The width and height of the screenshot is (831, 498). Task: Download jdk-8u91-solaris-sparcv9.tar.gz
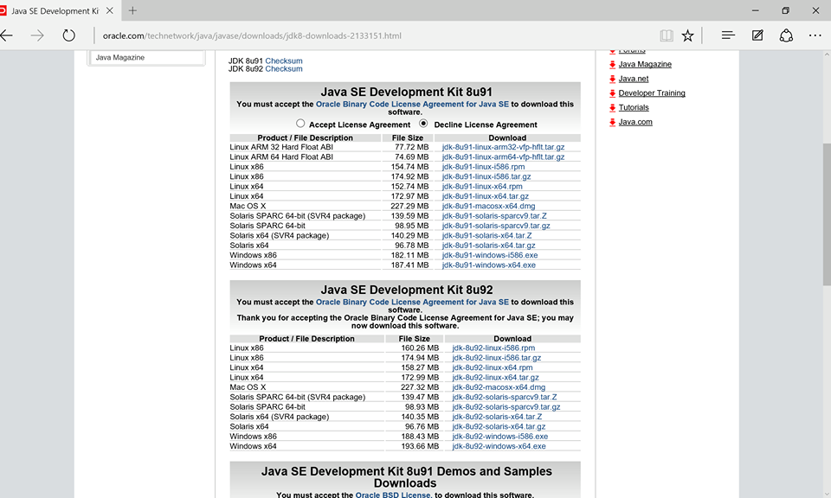pyautogui.click(x=496, y=226)
